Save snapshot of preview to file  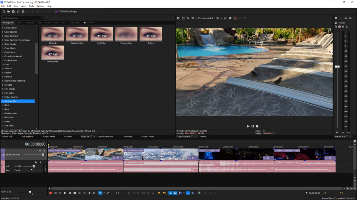230,18
